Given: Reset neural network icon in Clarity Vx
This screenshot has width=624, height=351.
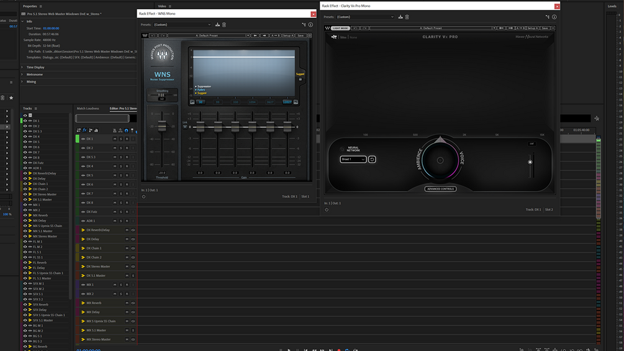Looking at the screenshot, I should tap(372, 159).
